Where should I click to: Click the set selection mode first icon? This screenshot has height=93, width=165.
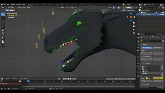click(x=6, y=10)
